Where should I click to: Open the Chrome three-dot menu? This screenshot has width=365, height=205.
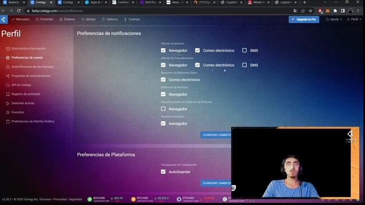click(358, 11)
